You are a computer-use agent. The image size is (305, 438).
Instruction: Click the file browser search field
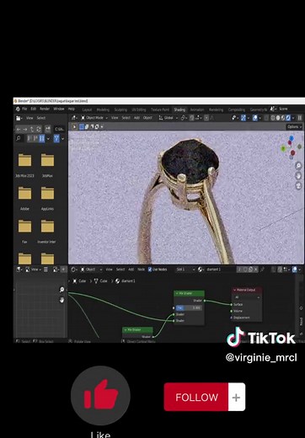[x=19, y=138]
